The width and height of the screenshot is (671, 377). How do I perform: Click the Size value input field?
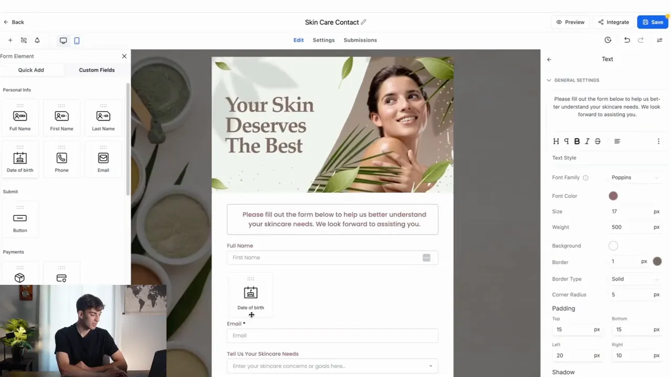point(630,212)
